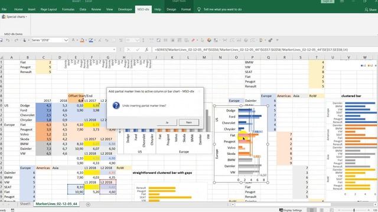
Task: Select column header C
Action: [x=43, y=57]
